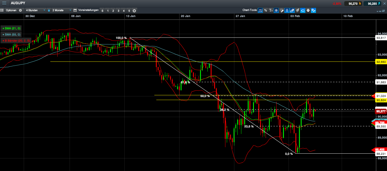
Task: Click the 38,2 % Fibonacci label
Action: pos(225,110)
